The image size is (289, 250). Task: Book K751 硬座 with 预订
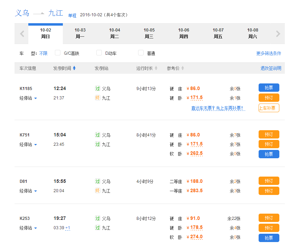tap(269, 134)
